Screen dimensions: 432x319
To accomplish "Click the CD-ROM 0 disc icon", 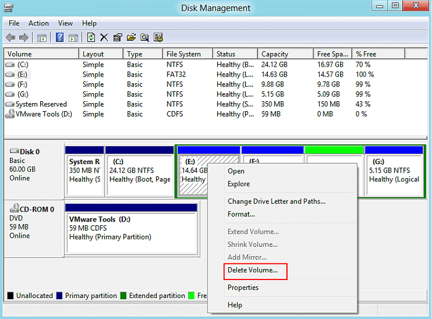I will 14,208.
